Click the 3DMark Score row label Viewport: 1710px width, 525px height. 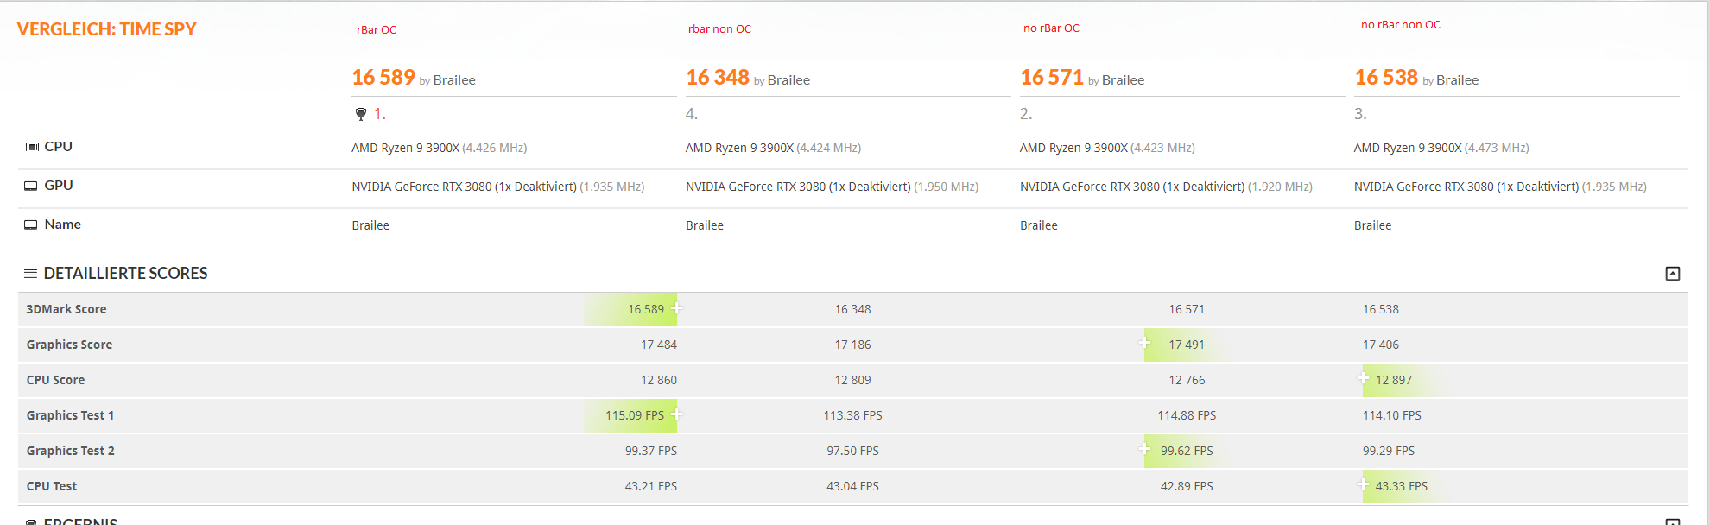pyautogui.click(x=66, y=309)
